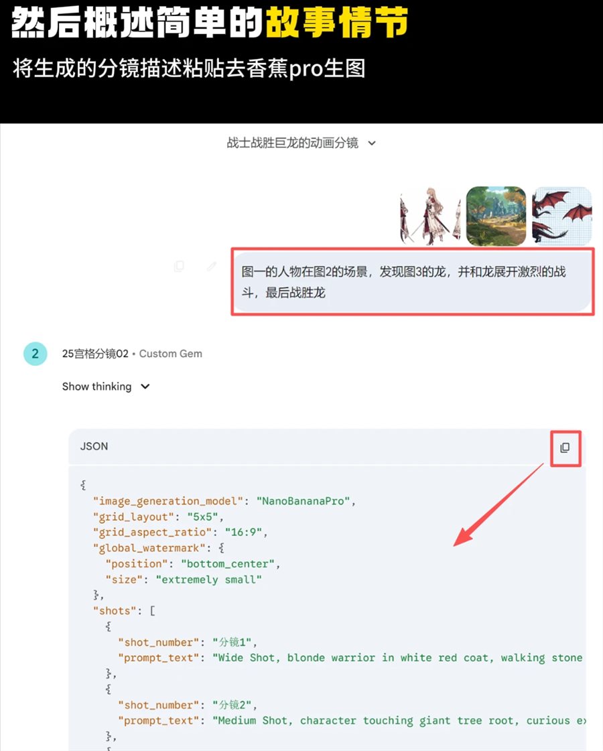603x751 pixels.
Task: Click the faint copy prompt icon
Action: (179, 266)
